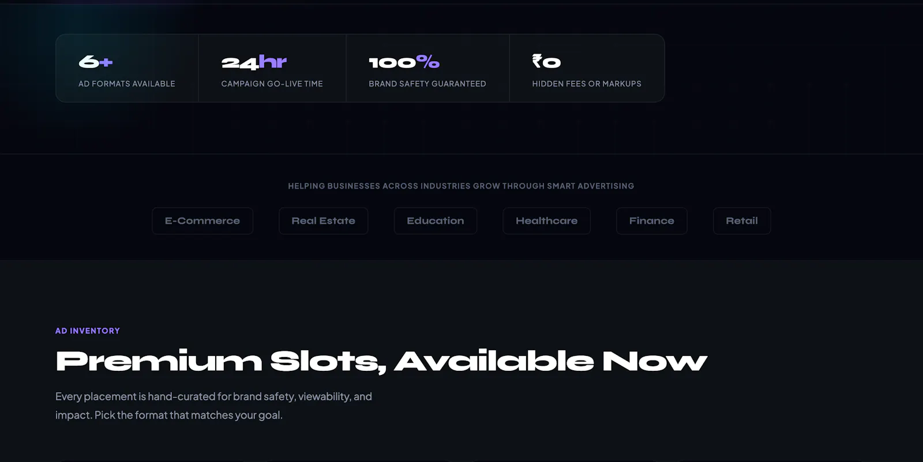Pick the Finance industry chip
The image size is (923, 462).
click(x=652, y=221)
